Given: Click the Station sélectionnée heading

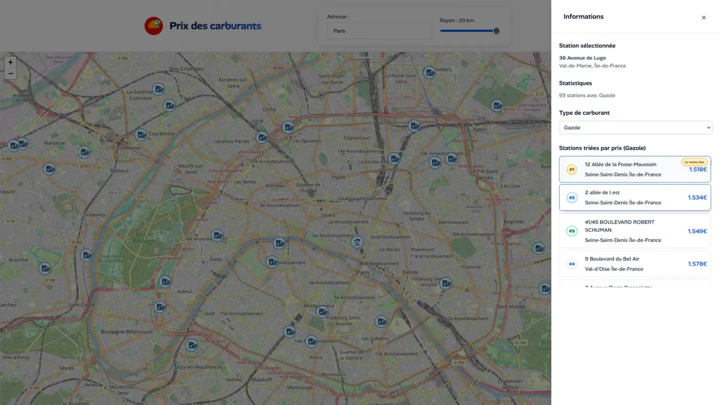Looking at the screenshot, I should point(587,46).
